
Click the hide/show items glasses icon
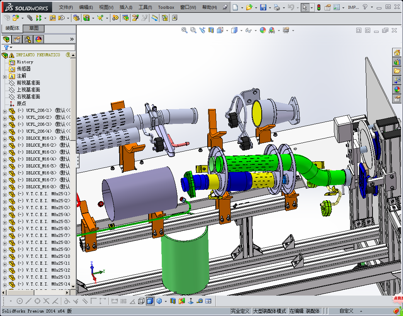click(249, 30)
